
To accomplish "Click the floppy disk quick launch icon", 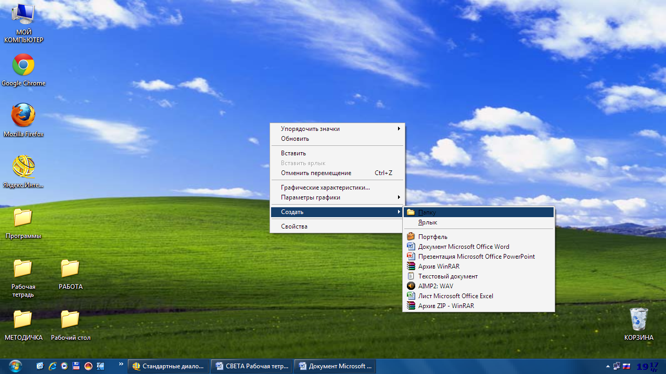I will click(x=76, y=366).
